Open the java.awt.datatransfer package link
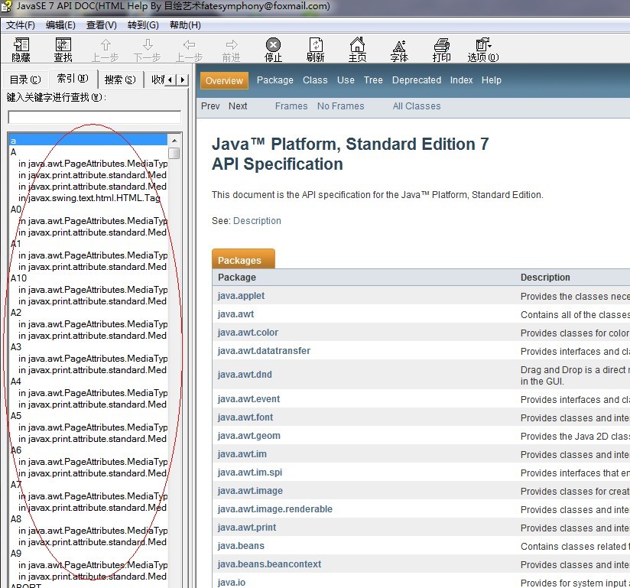The image size is (630, 588). click(264, 351)
